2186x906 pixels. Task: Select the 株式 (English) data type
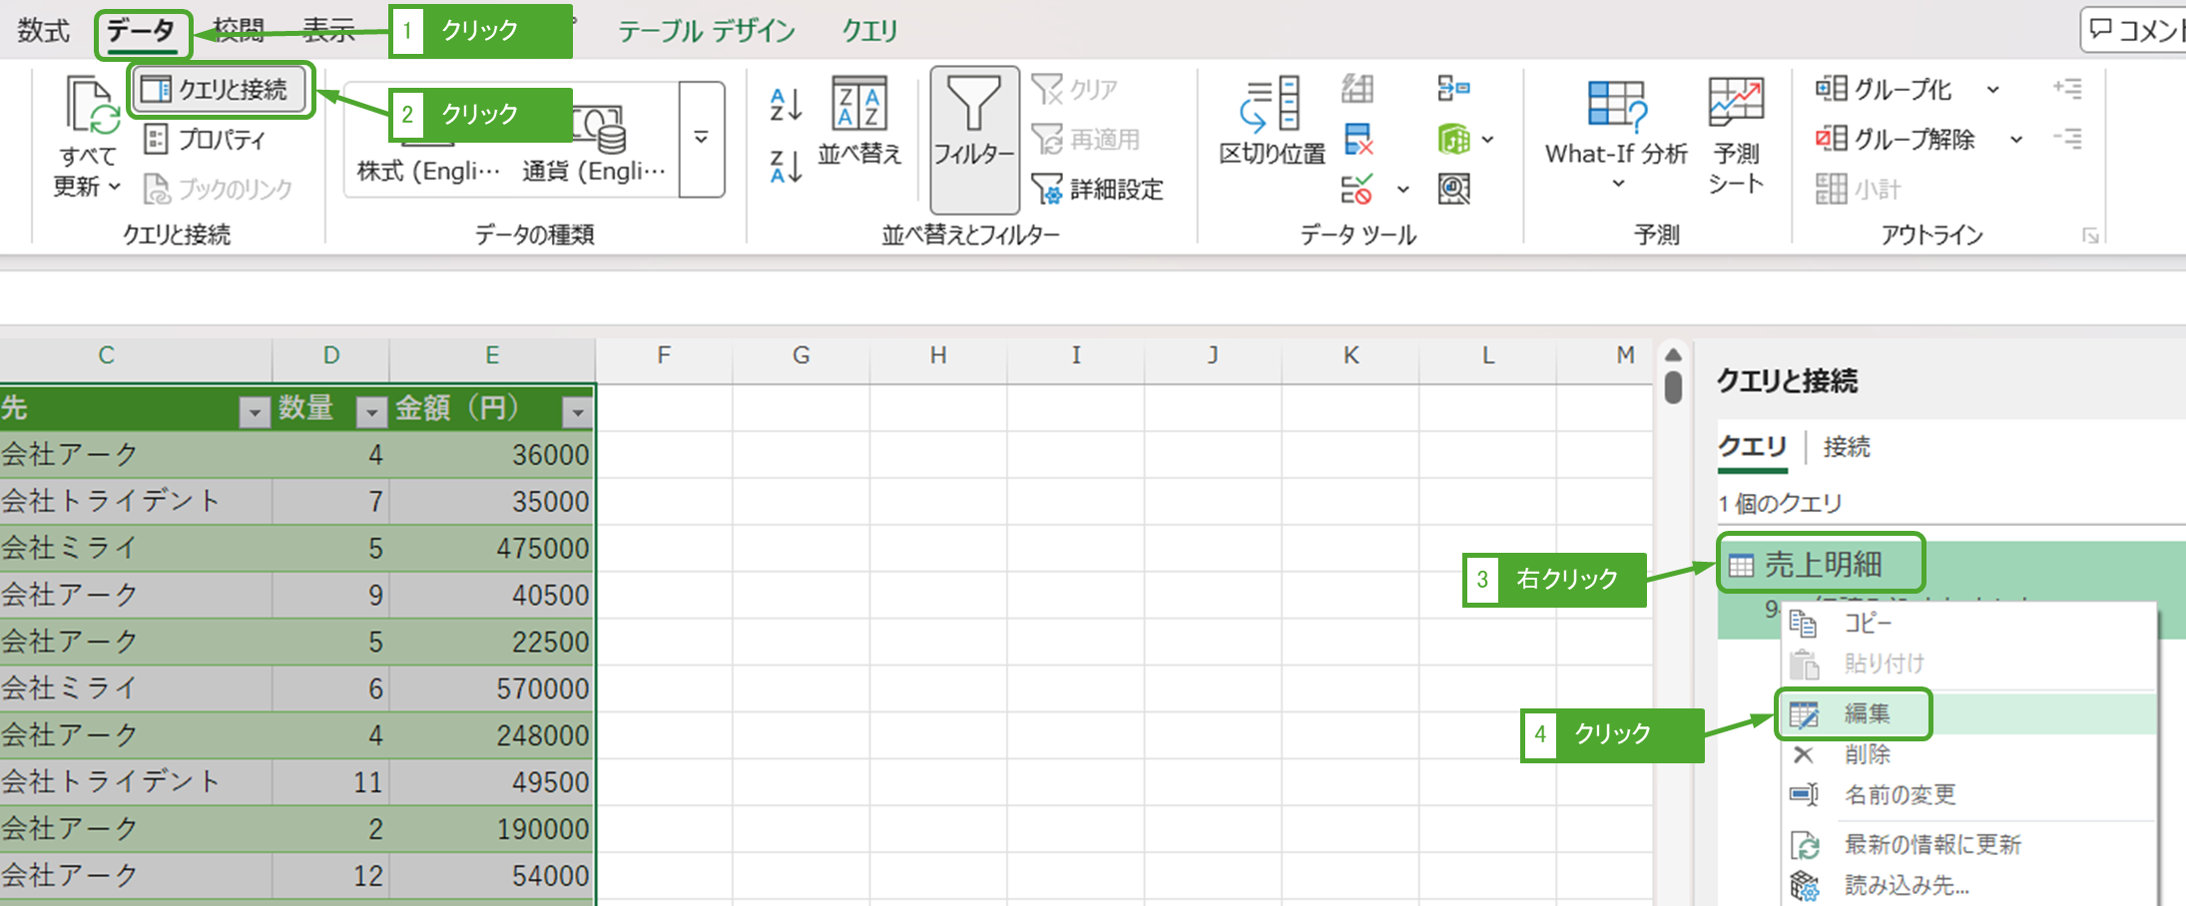[x=429, y=170]
